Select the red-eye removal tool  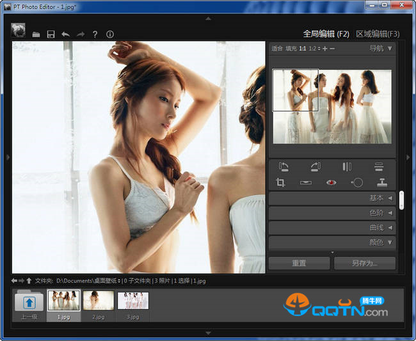click(x=331, y=183)
